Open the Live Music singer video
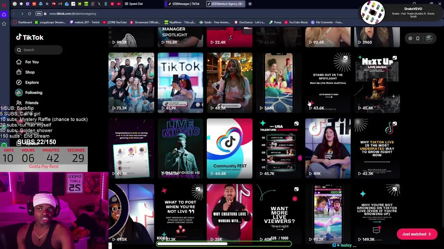 pos(180,148)
